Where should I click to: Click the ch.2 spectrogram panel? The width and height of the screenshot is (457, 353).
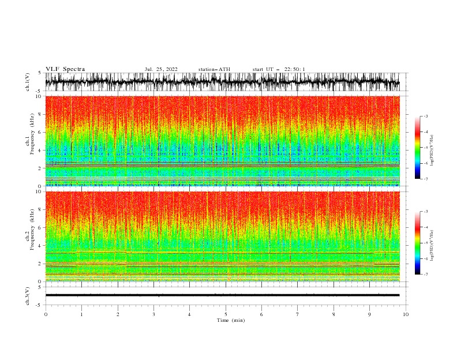pos(222,236)
